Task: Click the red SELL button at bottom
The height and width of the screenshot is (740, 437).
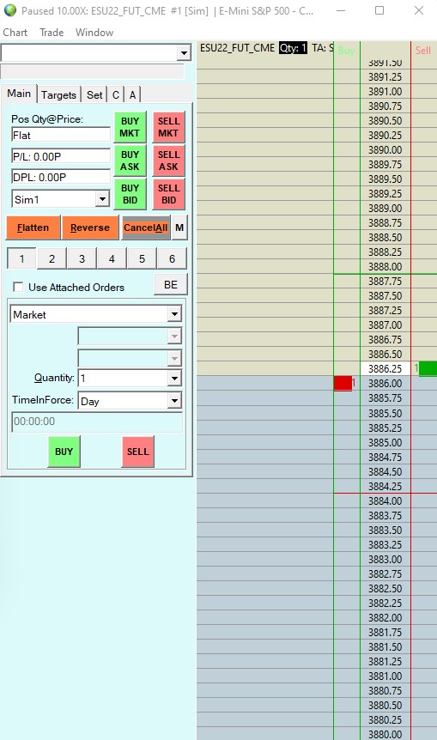Action: pyautogui.click(x=138, y=452)
